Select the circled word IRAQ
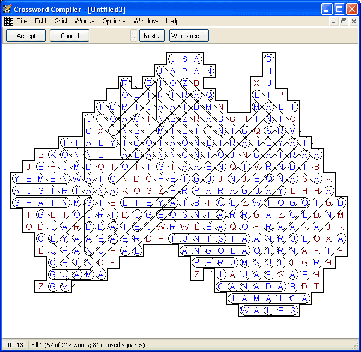The height and width of the screenshot is (352, 361). pos(191,95)
